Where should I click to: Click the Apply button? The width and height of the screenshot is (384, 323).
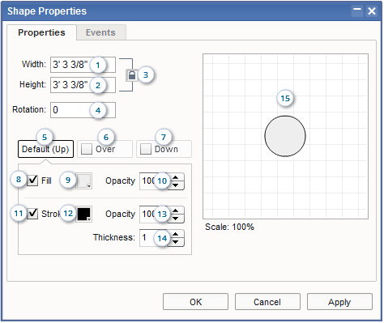coord(339,302)
